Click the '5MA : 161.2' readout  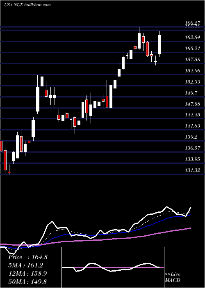coord(25,265)
